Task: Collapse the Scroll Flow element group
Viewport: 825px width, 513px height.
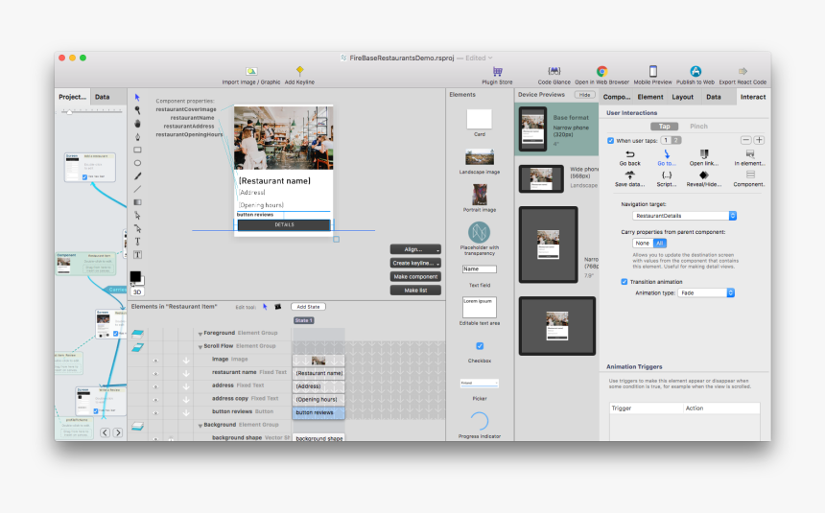Action: 200,345
